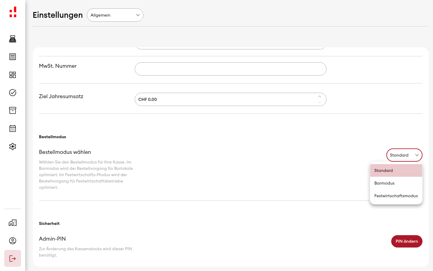Open the receipts list icon in sidebar
The height and width of the screenshot is (271, 433).
[13, 57]
